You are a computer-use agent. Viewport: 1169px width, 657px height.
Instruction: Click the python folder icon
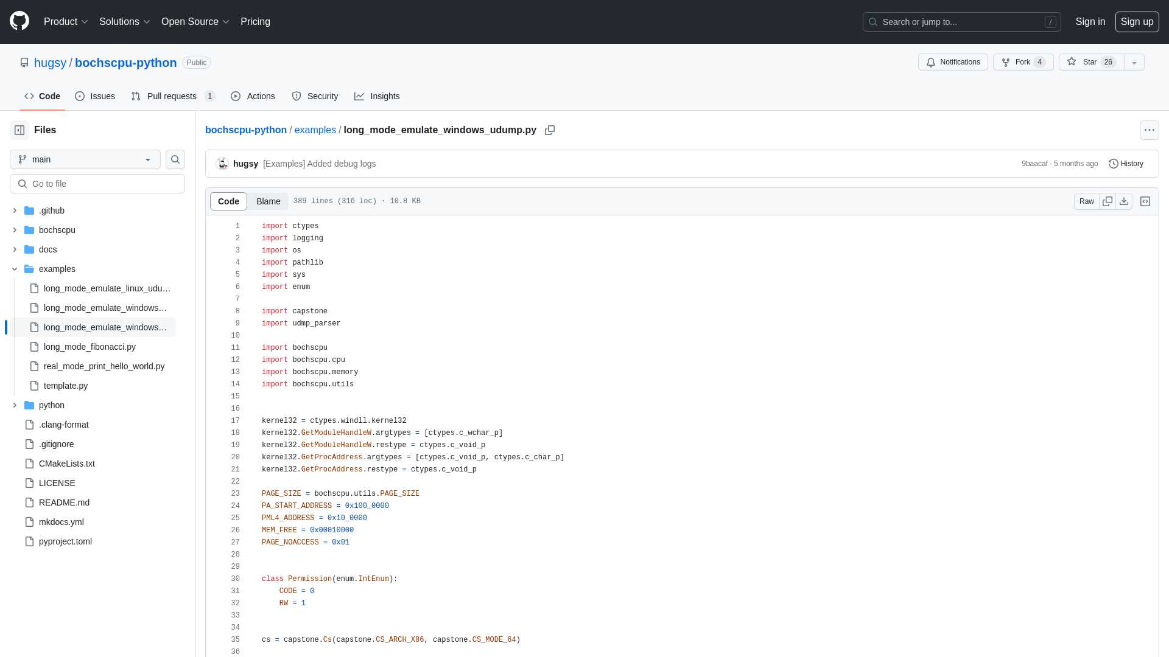(x=29, y=405)
